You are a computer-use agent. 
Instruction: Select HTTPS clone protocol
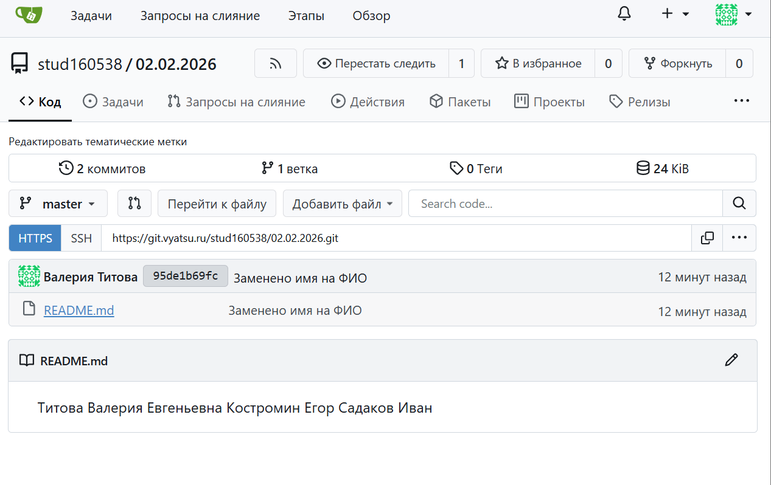[x=35, y=238]
